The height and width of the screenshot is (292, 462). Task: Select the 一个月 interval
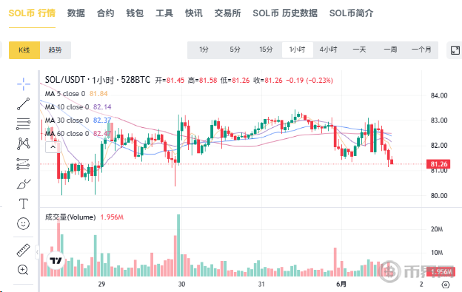pos(421,50)
